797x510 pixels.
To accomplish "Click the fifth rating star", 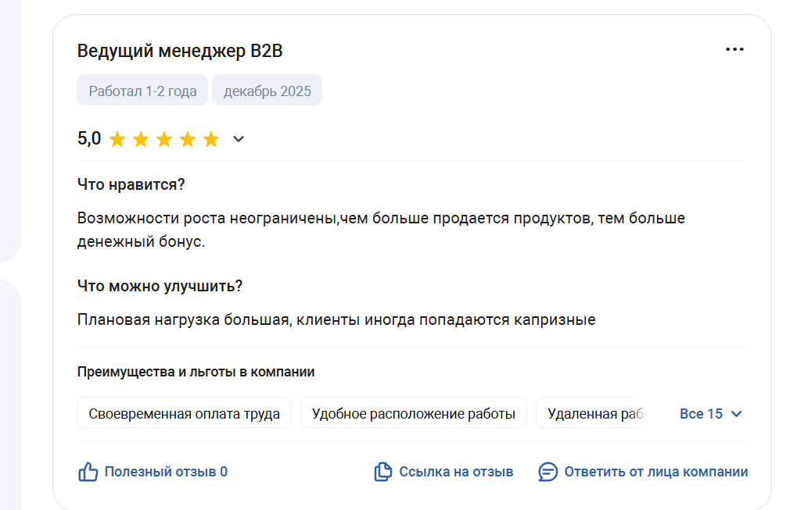I will (x=211, y=140).
